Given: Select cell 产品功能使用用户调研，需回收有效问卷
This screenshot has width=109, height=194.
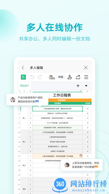Looking at the screenshot, I should [x=58, y=109].
